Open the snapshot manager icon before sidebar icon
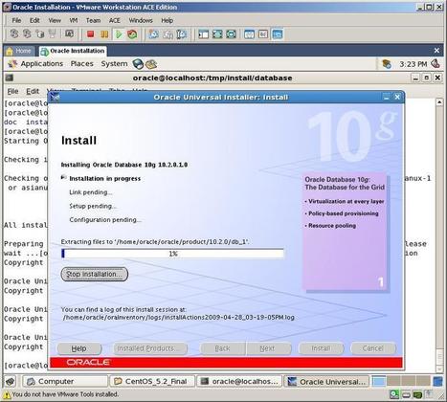 182,33
